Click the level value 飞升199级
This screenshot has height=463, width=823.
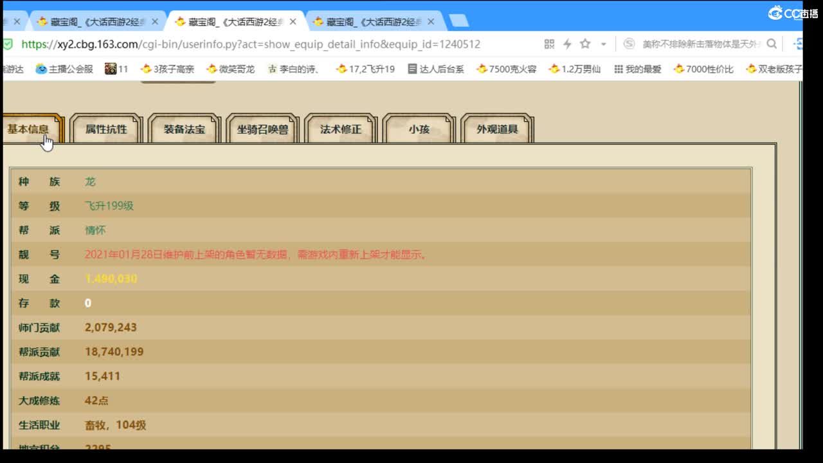coord(109,206)
